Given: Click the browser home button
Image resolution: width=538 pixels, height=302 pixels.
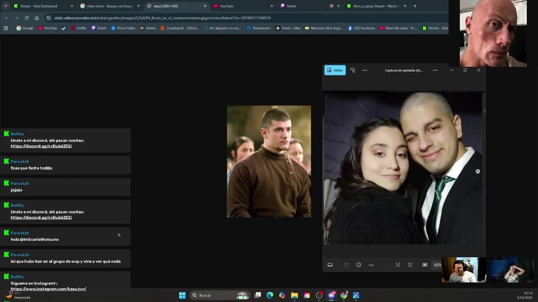Looking at the screenshot, I should tap(37, 18).
